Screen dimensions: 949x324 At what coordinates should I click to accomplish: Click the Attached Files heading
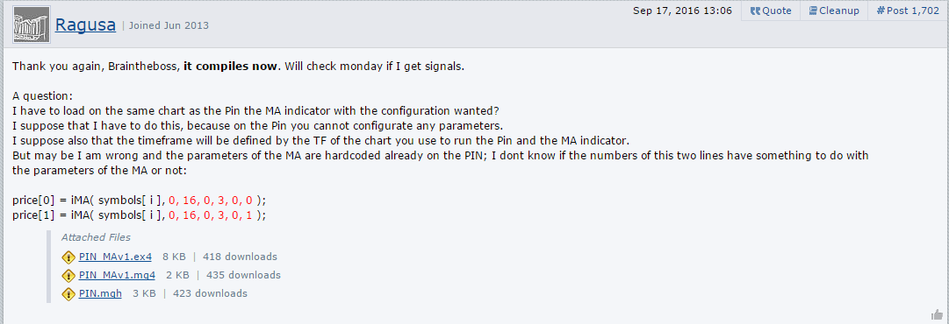coord(96,237)
